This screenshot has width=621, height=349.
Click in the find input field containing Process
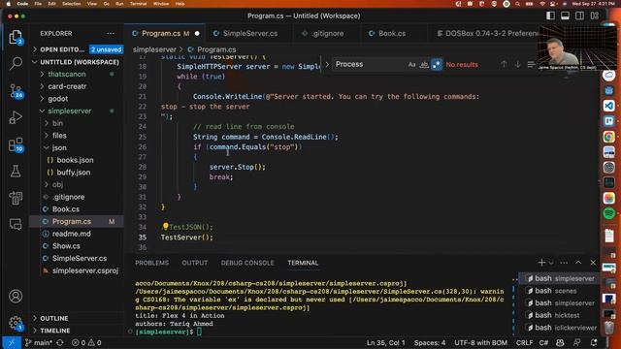[369, 64]
